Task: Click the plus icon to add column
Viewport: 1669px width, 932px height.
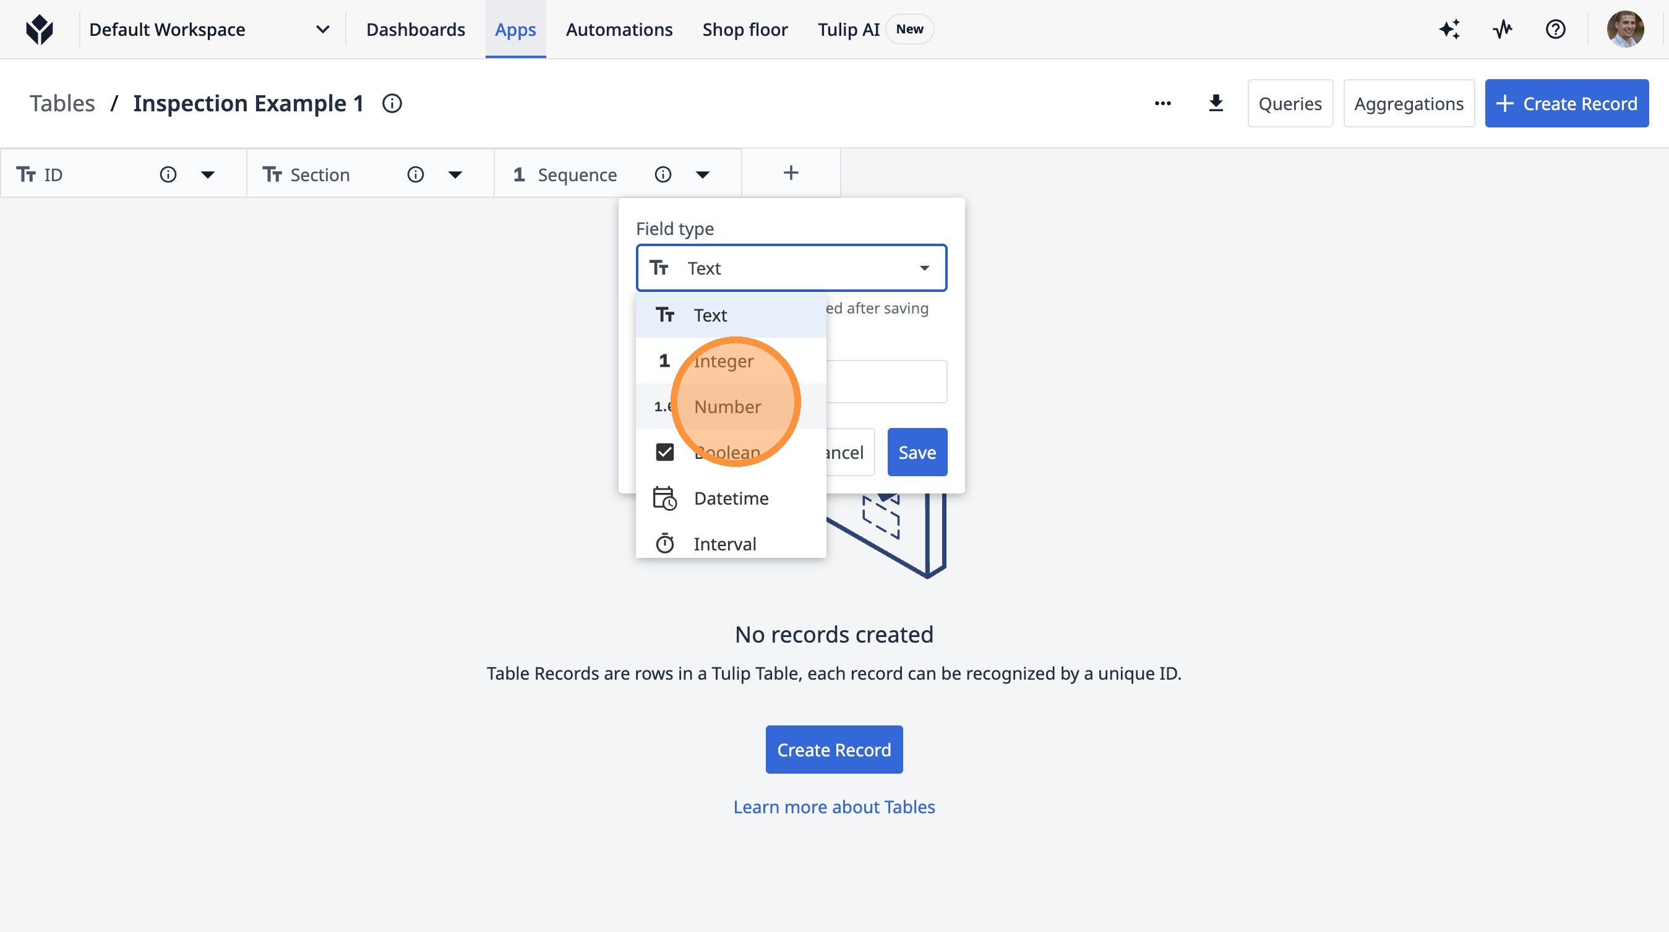Action: pyautogui.click(x=791, y=173)
